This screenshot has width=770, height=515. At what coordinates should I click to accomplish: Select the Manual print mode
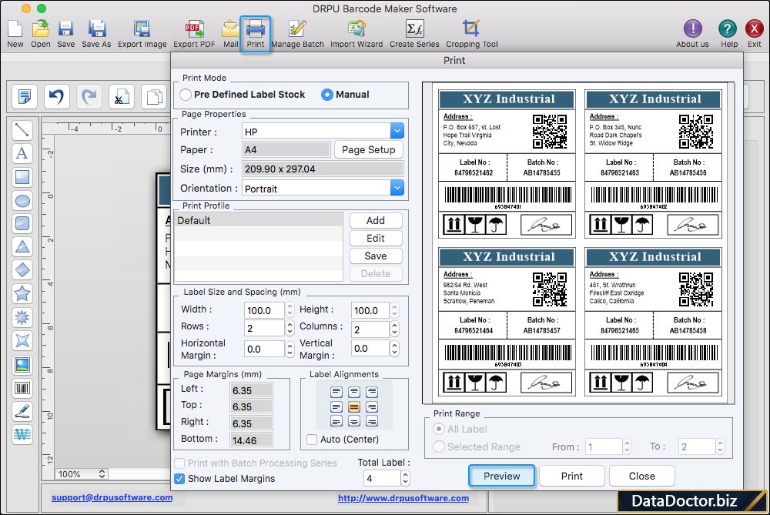pyautogui.click(x=327, y=95)
